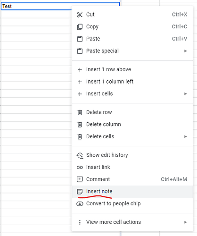Click the Comment plus-bubble icon

[80, 179]
